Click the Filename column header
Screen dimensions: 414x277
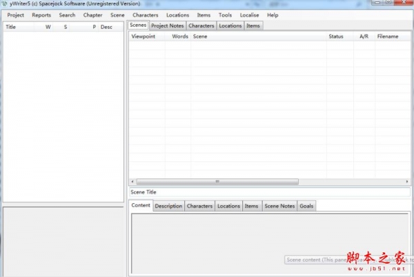click(388, 37)
